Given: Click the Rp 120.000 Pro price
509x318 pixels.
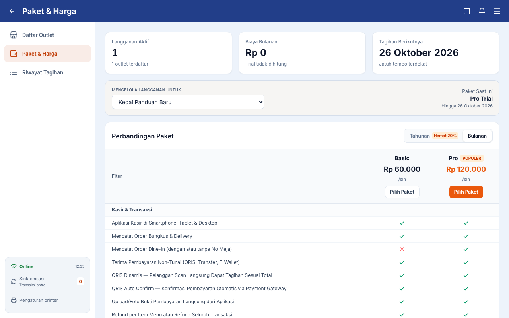Looking at the screenshot, I should tap(466, 169).
